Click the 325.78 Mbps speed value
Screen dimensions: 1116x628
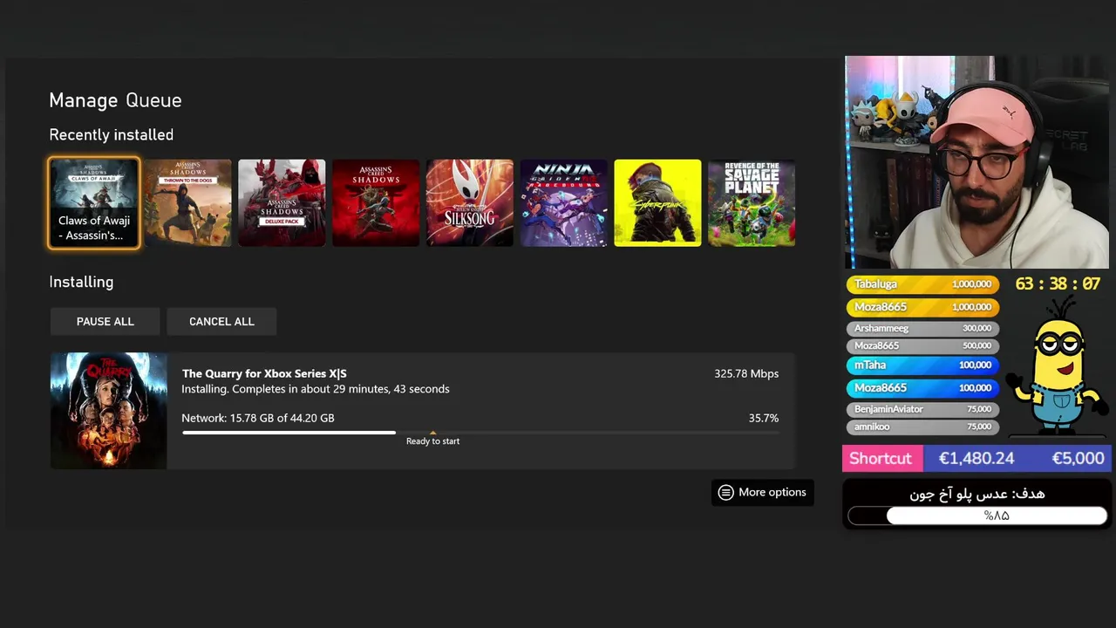pyautogui.click(x=746, y=373)
